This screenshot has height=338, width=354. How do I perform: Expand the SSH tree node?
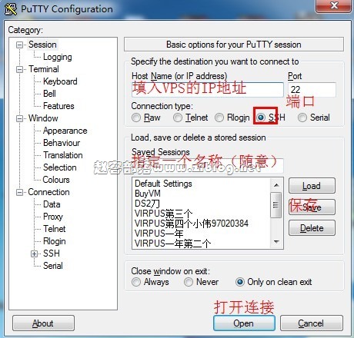point(34,253)
